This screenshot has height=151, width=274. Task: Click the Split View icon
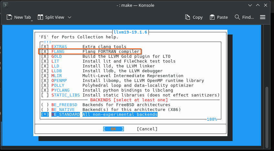coord(40,17)
